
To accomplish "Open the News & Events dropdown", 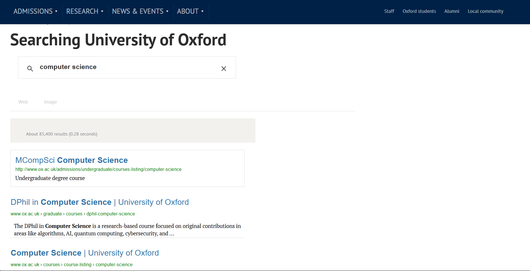I will pyautogui.click(x=140, y=11).
